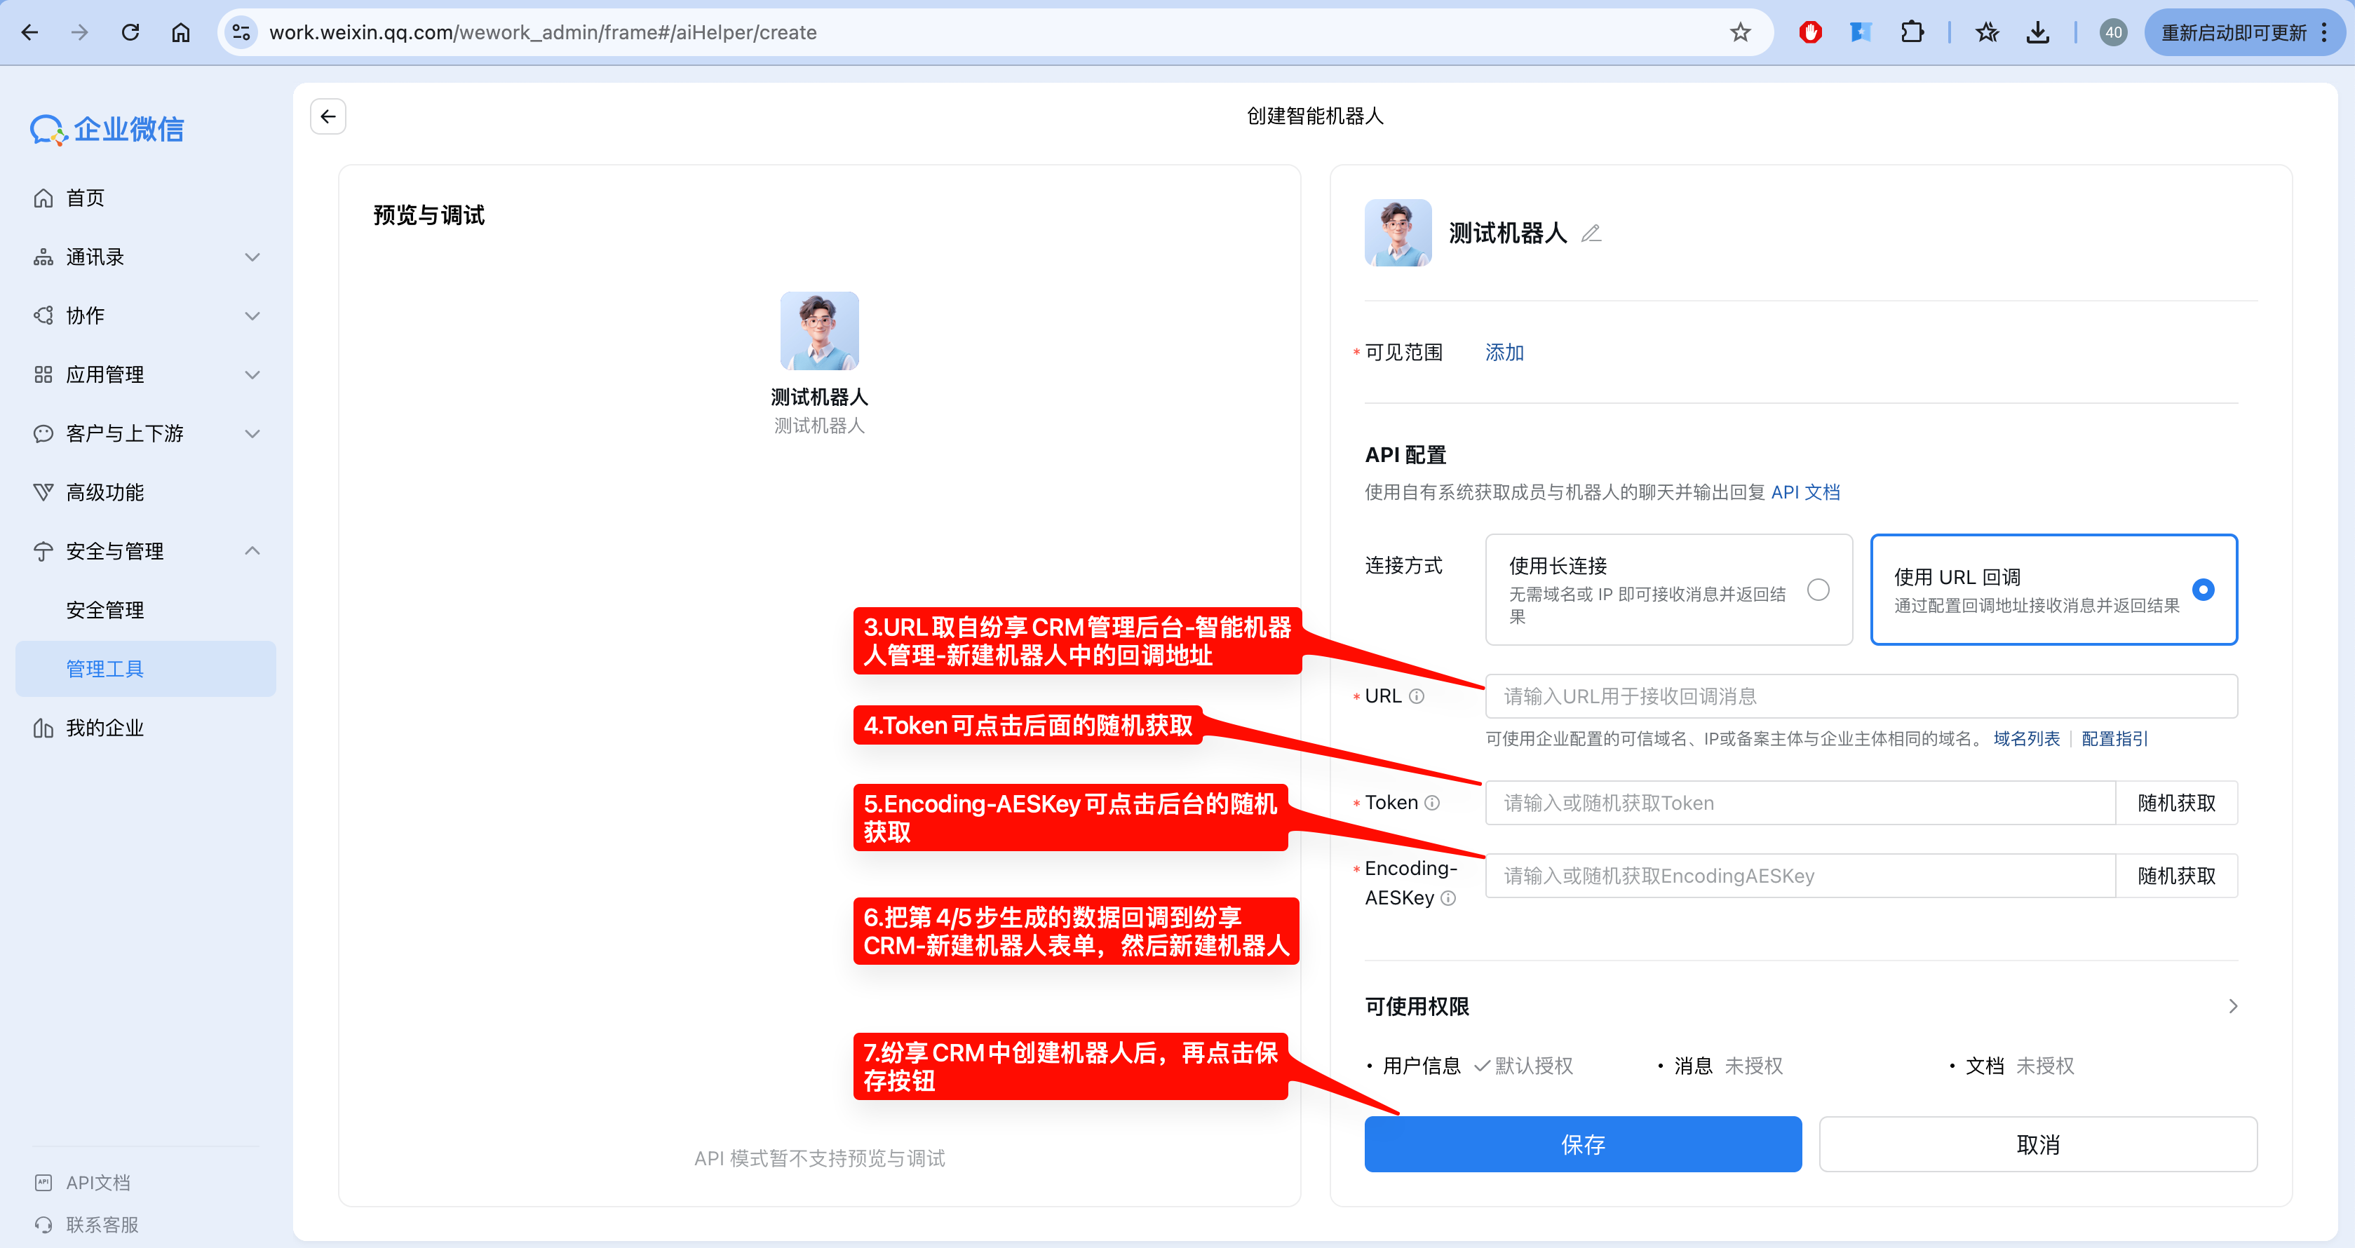Open 联系客服 at sidebar bottom
Image resolution: width=2355 pixels, height=1248 pixels.
(102, 1224)
